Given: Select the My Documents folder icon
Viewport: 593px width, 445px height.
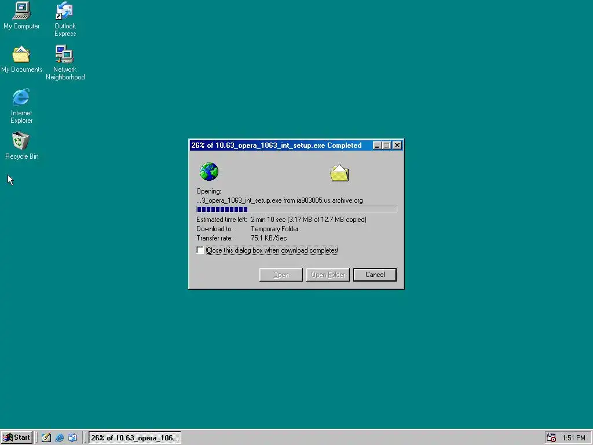Looking at the screenshot, I should click(x=21, y=60).
